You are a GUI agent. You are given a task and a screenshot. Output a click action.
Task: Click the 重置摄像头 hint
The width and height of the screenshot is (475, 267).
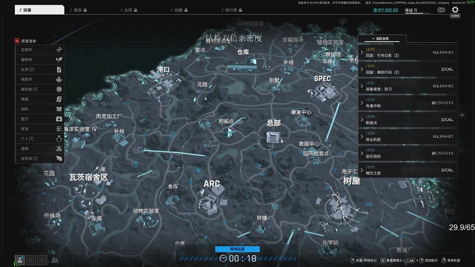point(391,260)
